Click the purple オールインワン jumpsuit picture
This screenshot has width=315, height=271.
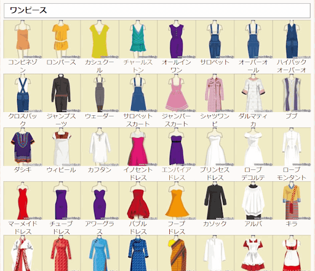click(x=177, y=39)
